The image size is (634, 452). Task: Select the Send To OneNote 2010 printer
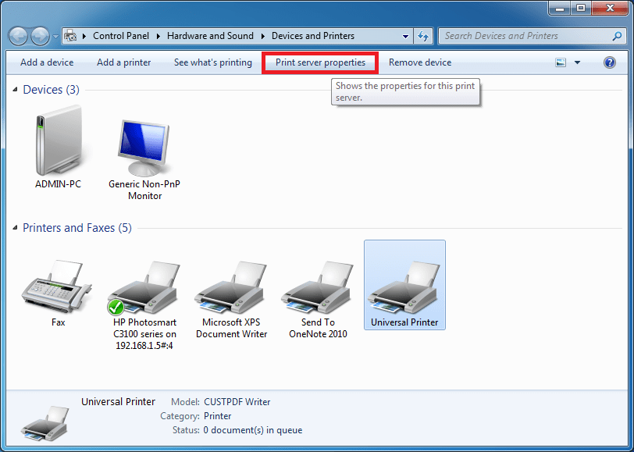point(317,285)
